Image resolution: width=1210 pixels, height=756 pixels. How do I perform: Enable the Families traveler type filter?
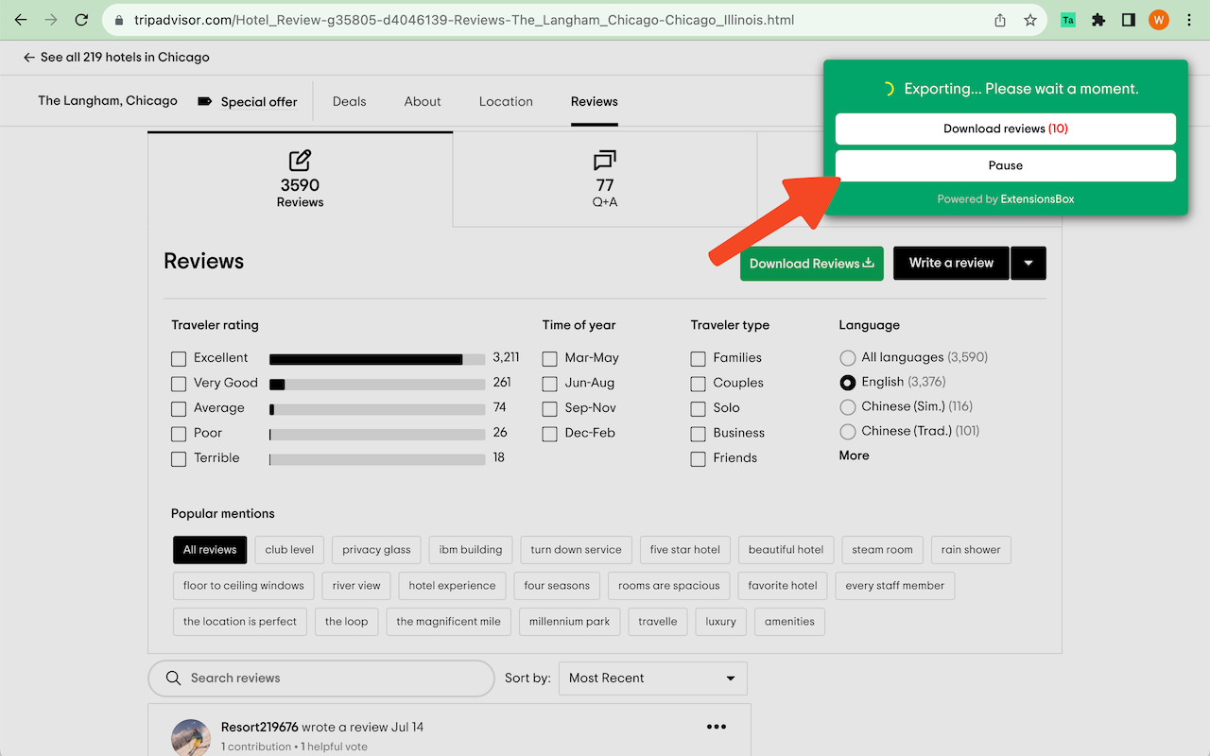click(698, 358)
